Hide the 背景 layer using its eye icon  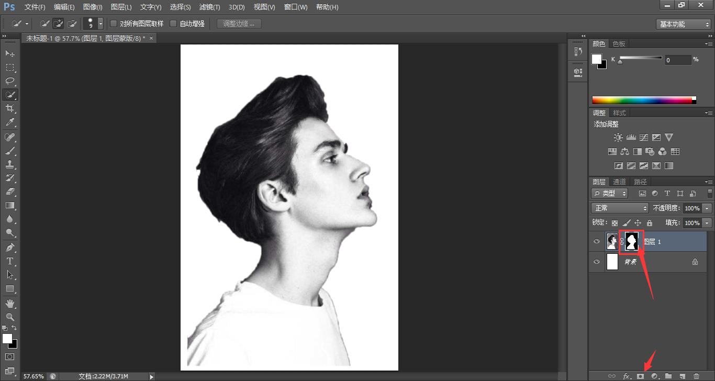coord(597,262)
